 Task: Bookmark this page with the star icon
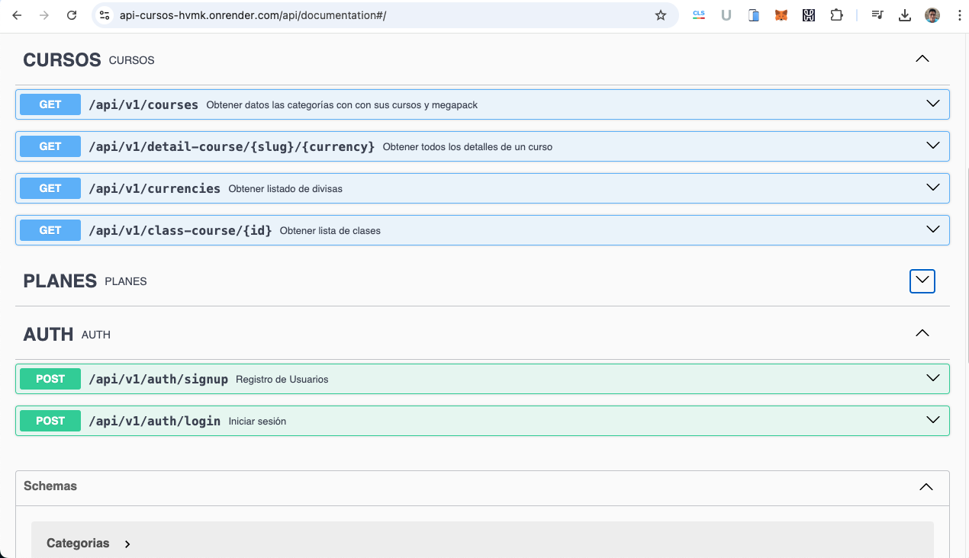[661, 15]
